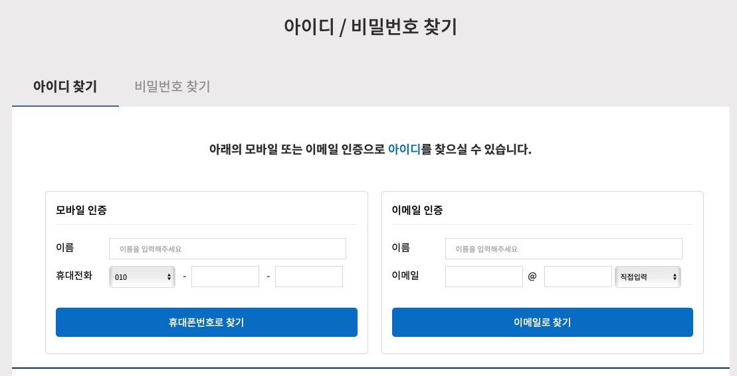Click the name field under 이메일 인증
This screenshot has height=376, width=737.
(x=564, y=249)
